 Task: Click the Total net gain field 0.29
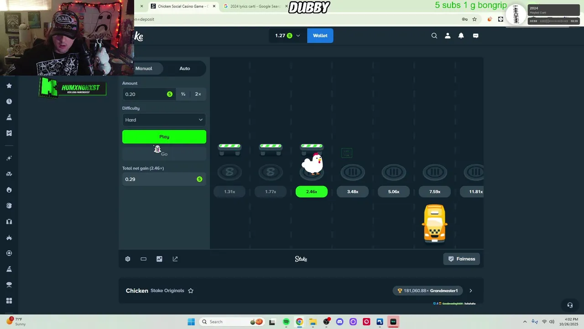[x=164, y=179]
